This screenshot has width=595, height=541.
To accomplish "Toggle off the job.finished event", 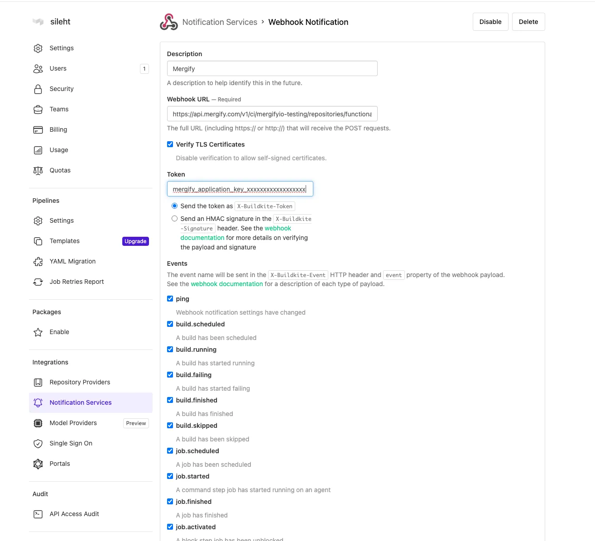I will coord(170,501).
